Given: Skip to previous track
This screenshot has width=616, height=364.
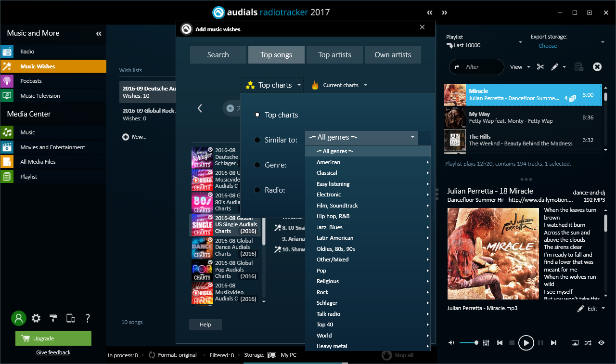Looking at the screenshot, I should coord(500,343).
